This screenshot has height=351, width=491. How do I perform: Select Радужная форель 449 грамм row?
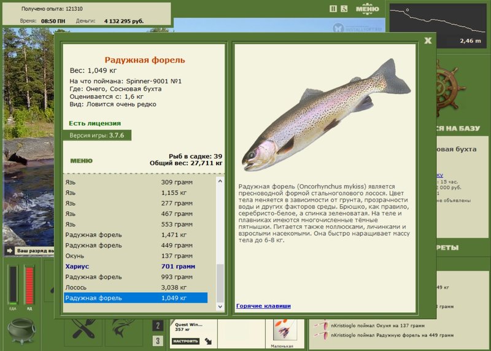point(136,245)
